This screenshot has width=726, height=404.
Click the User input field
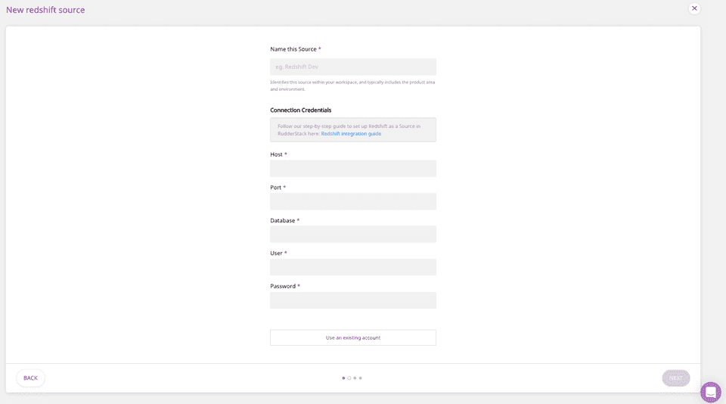[x=352, y=267]
